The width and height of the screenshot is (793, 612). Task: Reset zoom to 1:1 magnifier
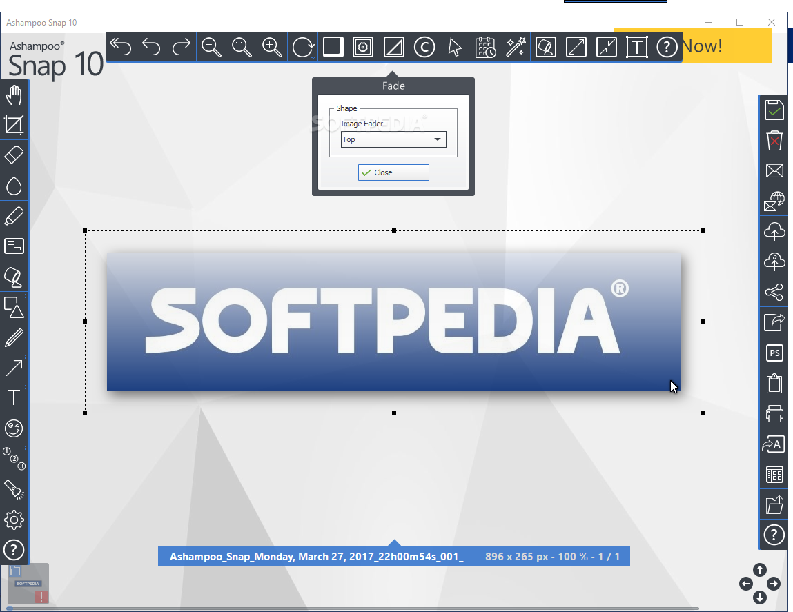[242, 47]
